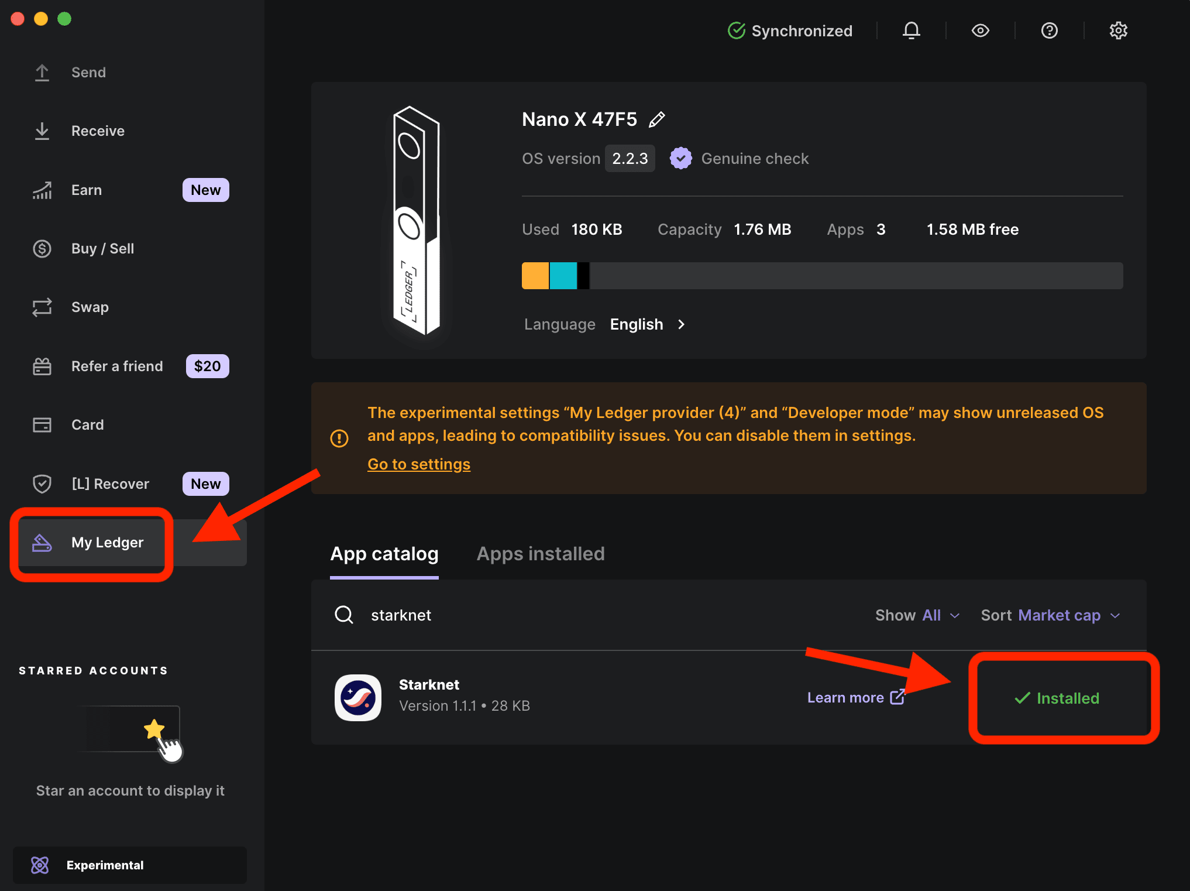Switch to the Apps installed tab

[x=540, y=554]
